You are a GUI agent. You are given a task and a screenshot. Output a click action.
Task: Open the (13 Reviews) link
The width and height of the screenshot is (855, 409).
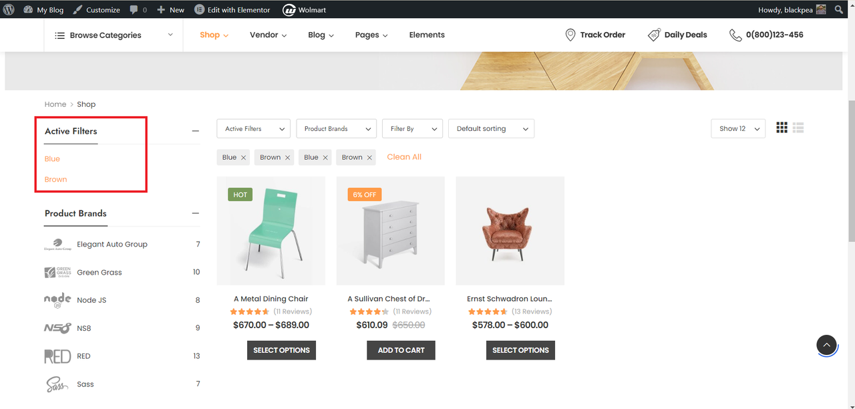tap(532, 312)
